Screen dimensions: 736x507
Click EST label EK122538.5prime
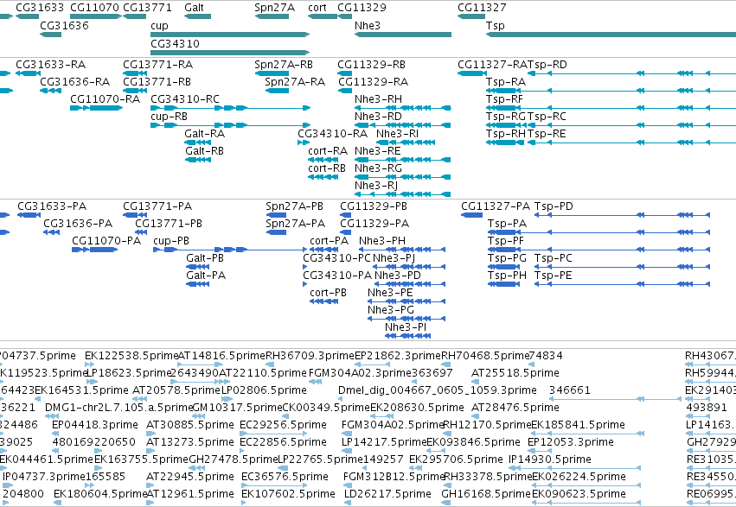(x=131, y=356)
